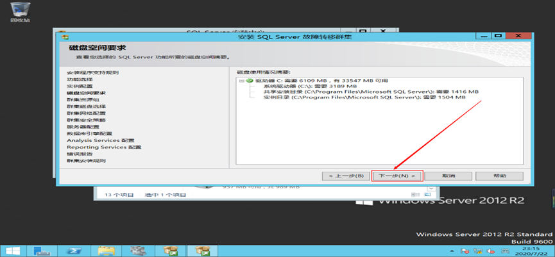Click the 群集网络配置 step
This screenshot has width=555, height=257.
86,113
